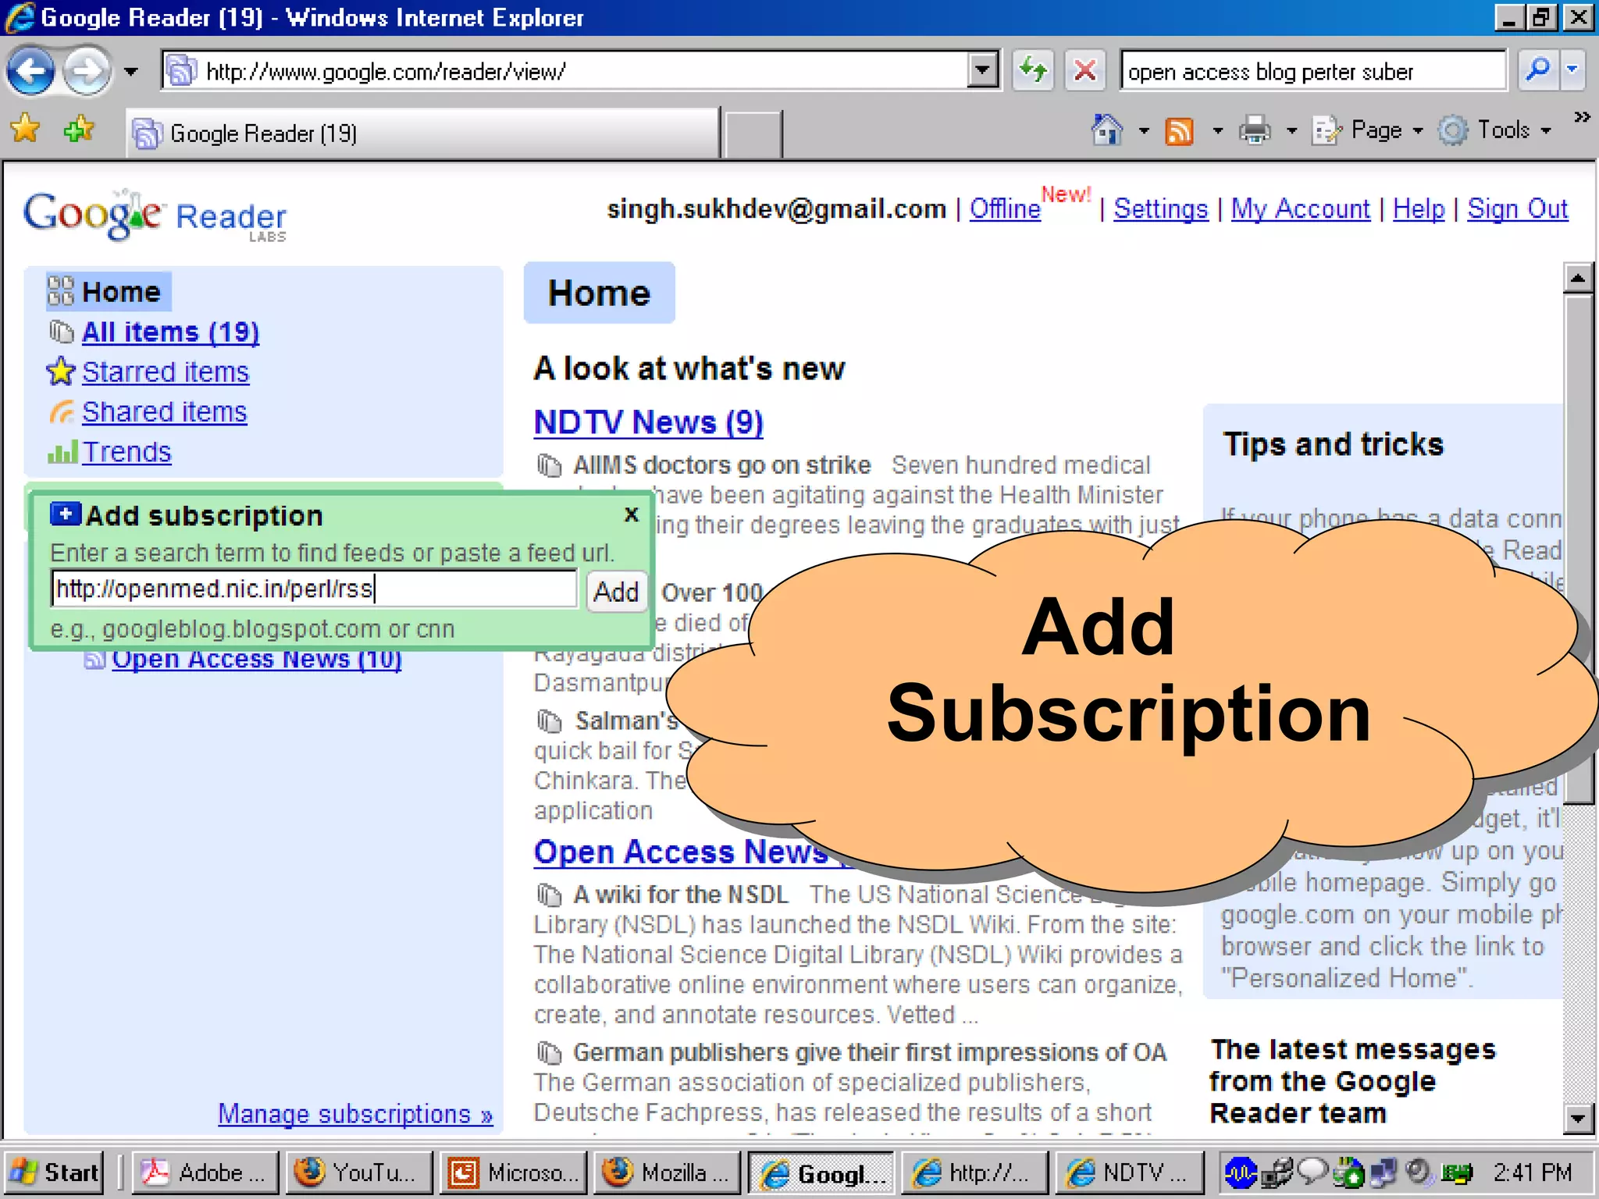Click the Add button
Image resolution: width=1599 pixels, height=1199 pixels.
click(x=616, y=592)
